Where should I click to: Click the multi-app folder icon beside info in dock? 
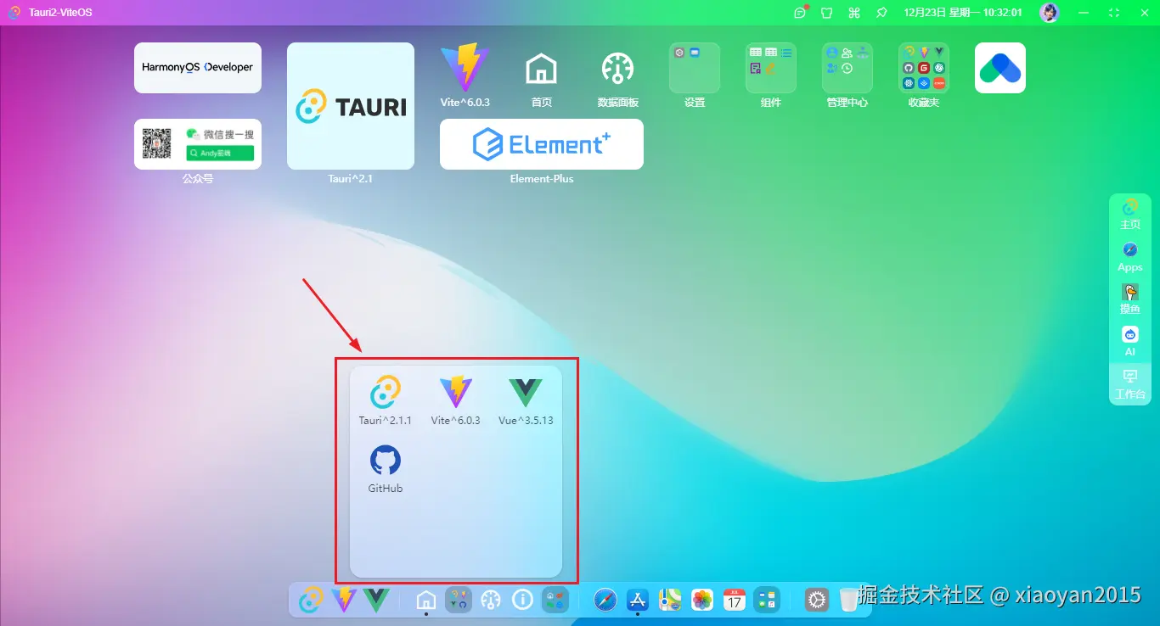point(555,600)
